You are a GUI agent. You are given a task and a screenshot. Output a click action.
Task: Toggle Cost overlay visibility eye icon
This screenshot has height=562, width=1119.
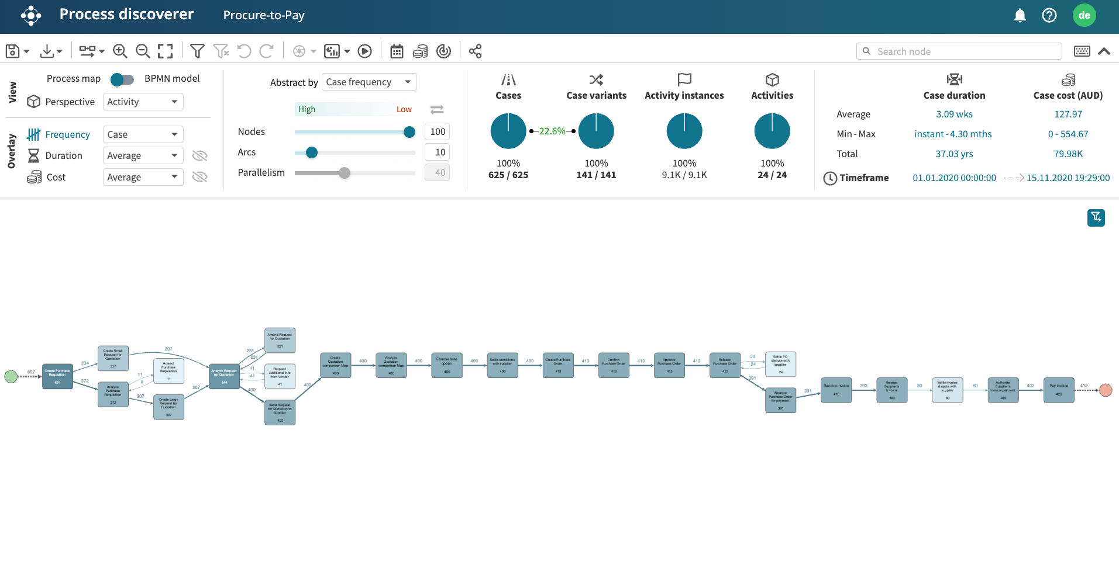click(x=199, y=177)
